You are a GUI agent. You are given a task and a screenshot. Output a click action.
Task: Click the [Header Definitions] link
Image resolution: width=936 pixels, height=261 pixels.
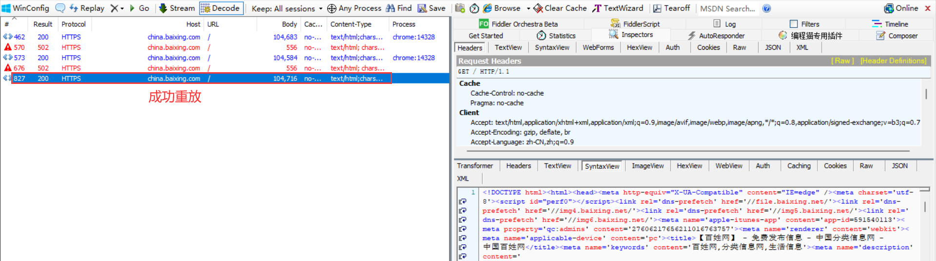(x=893, y=61)
